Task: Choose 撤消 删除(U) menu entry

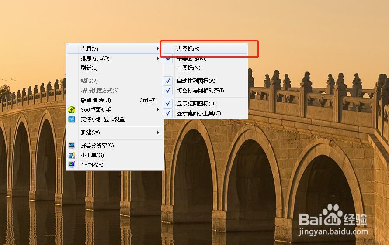Action: click(115, 100)
